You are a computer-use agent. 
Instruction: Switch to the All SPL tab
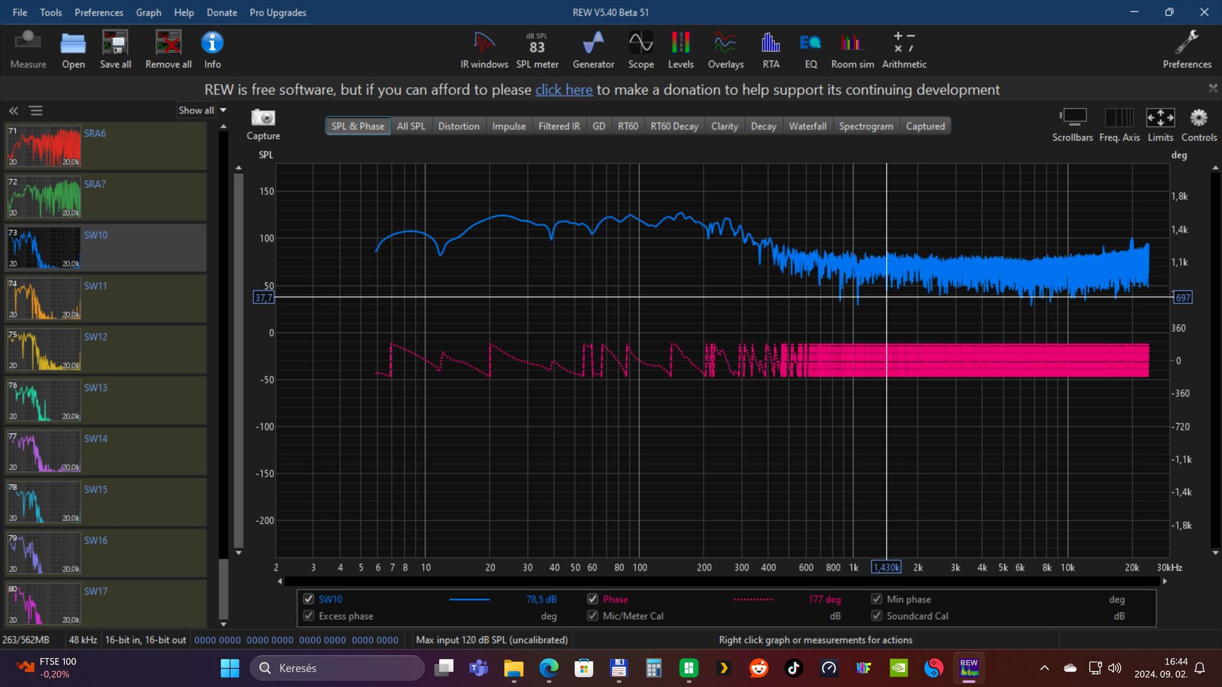click(x=411, y=126)
